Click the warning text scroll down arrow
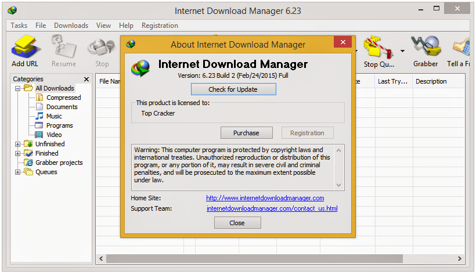476x274 pixels. [x=339, y=185]
